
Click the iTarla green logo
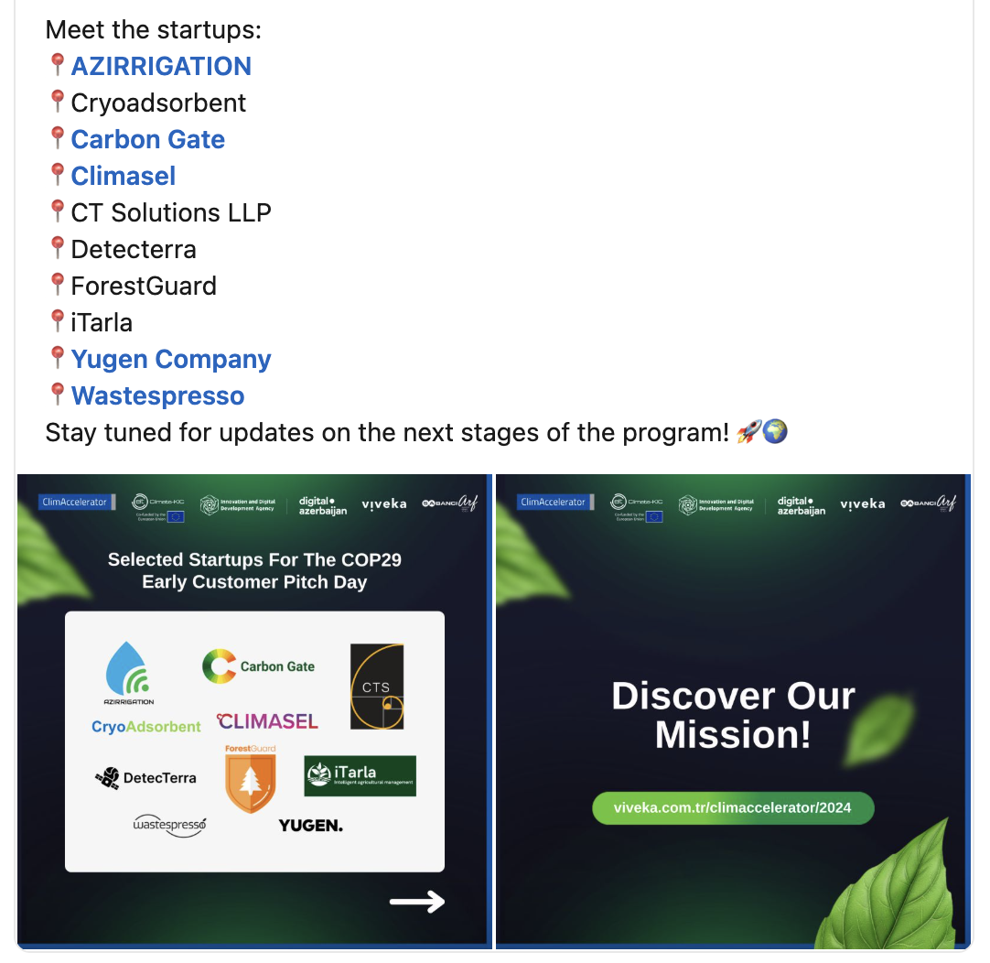[360, 775]
